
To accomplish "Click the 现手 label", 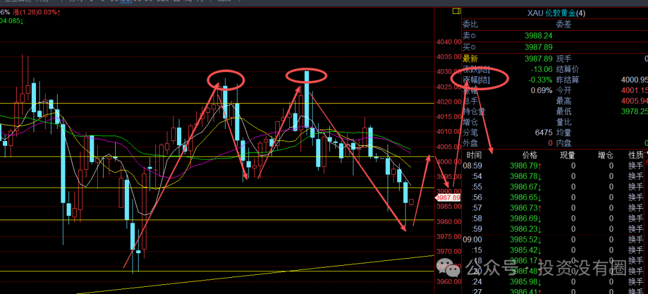I will (x=563, y=58).
